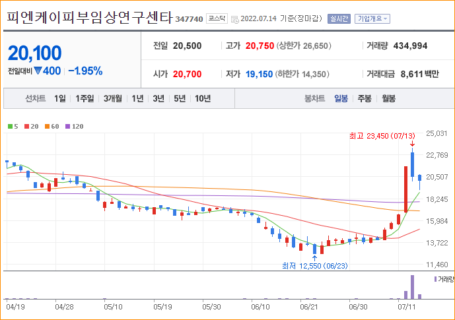Click the stock code 347740

tap(189, 19)
